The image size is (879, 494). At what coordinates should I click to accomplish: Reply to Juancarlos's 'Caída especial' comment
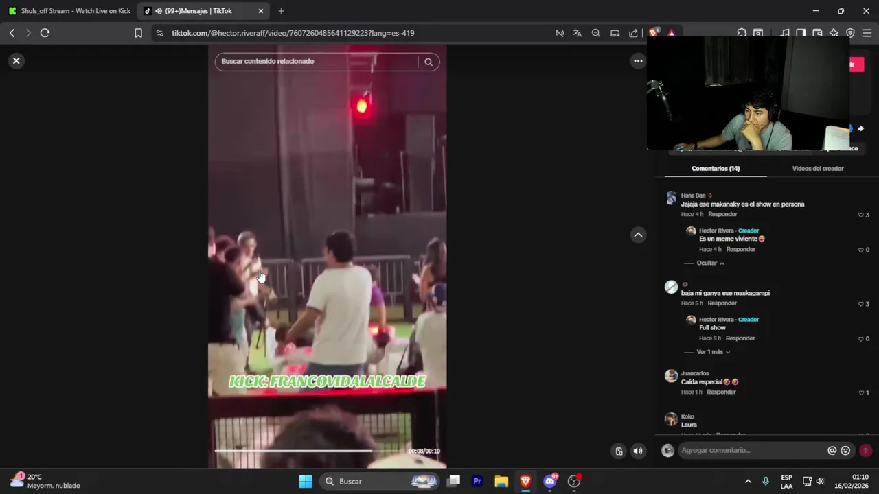click(x=721, y=392)
